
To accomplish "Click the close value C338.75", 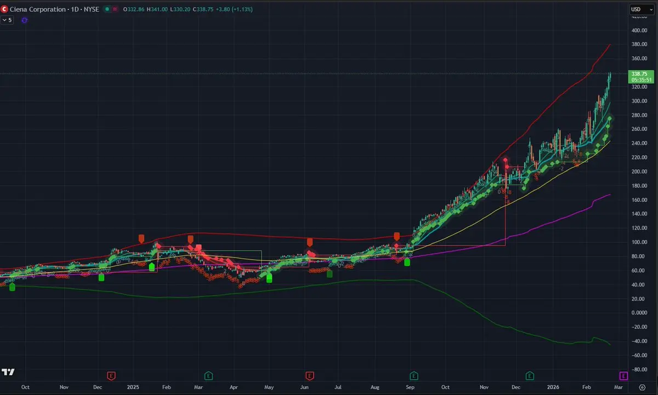I will click(203, 9).
